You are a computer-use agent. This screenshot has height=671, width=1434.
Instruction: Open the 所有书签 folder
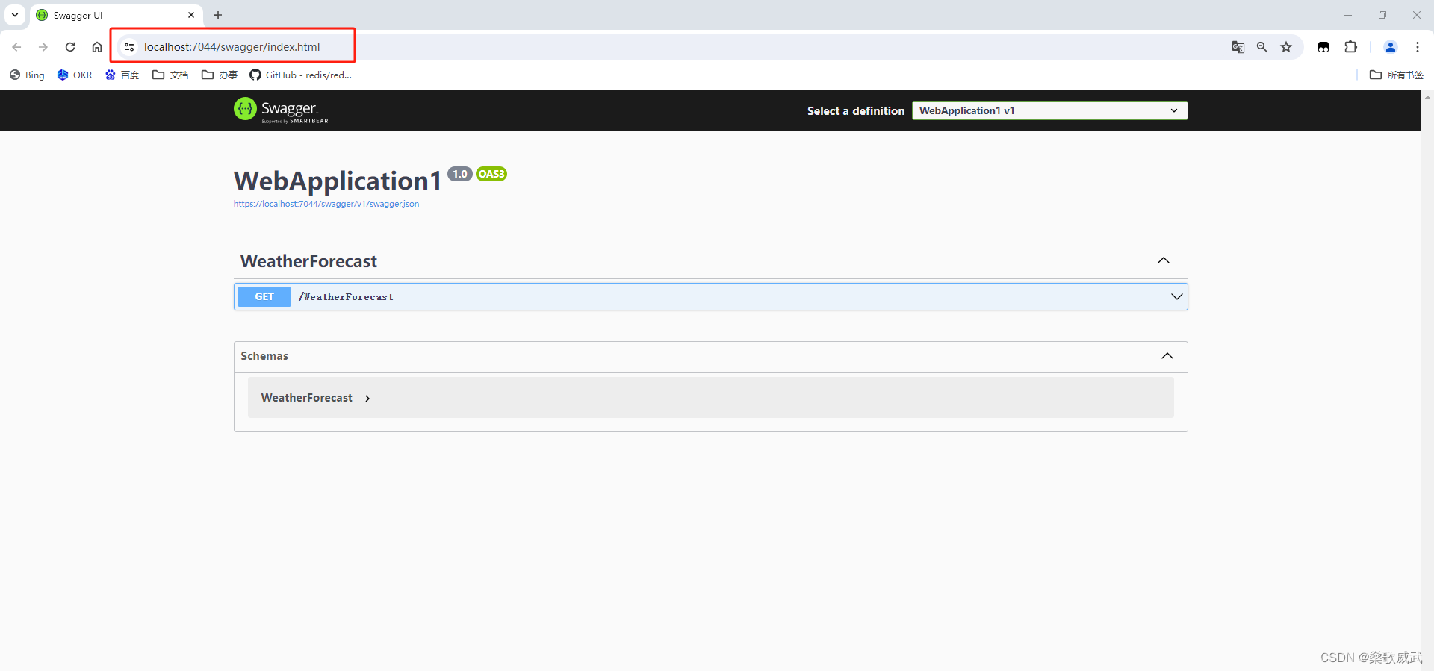(1397, 75)
